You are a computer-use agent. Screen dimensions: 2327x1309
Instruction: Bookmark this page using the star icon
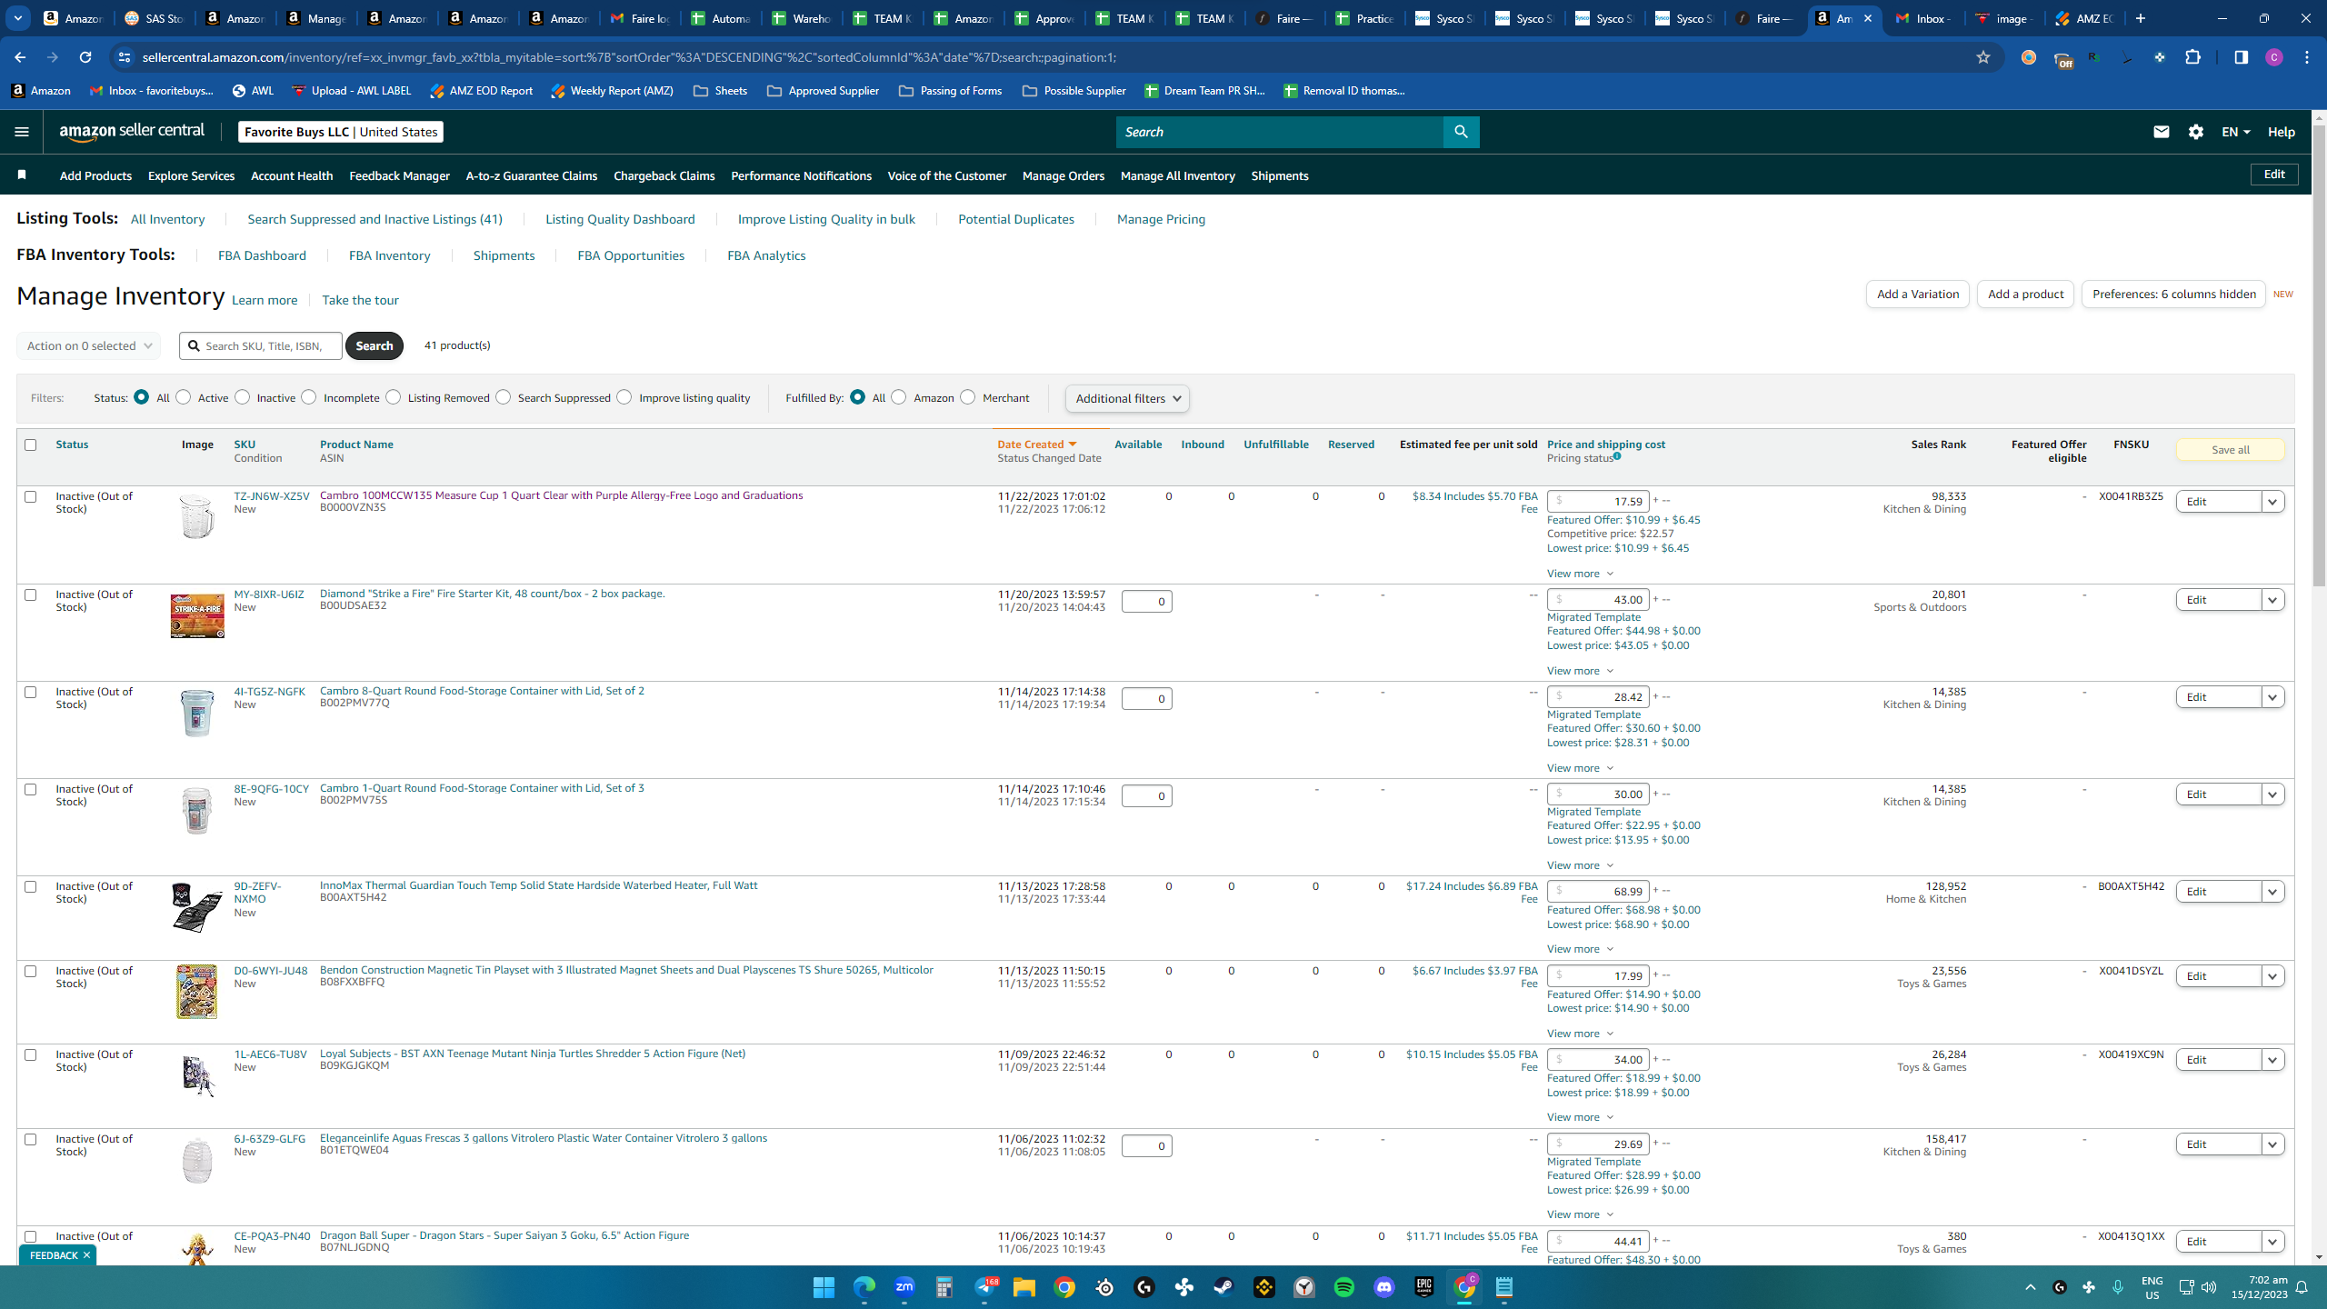pos(1983,57)
